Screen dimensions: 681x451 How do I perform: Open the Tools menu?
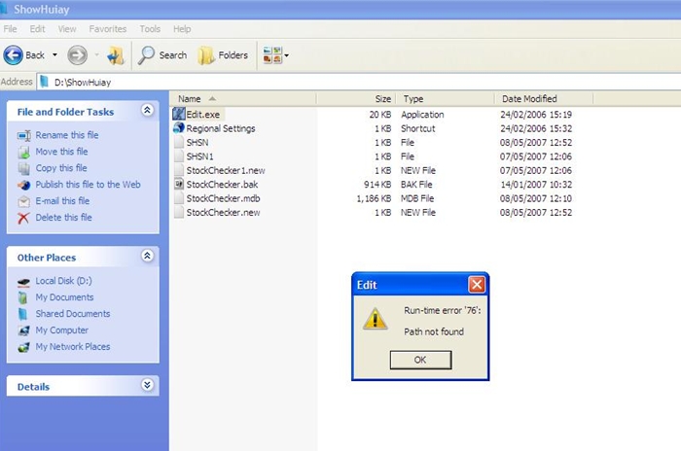(x=150, y=29)
